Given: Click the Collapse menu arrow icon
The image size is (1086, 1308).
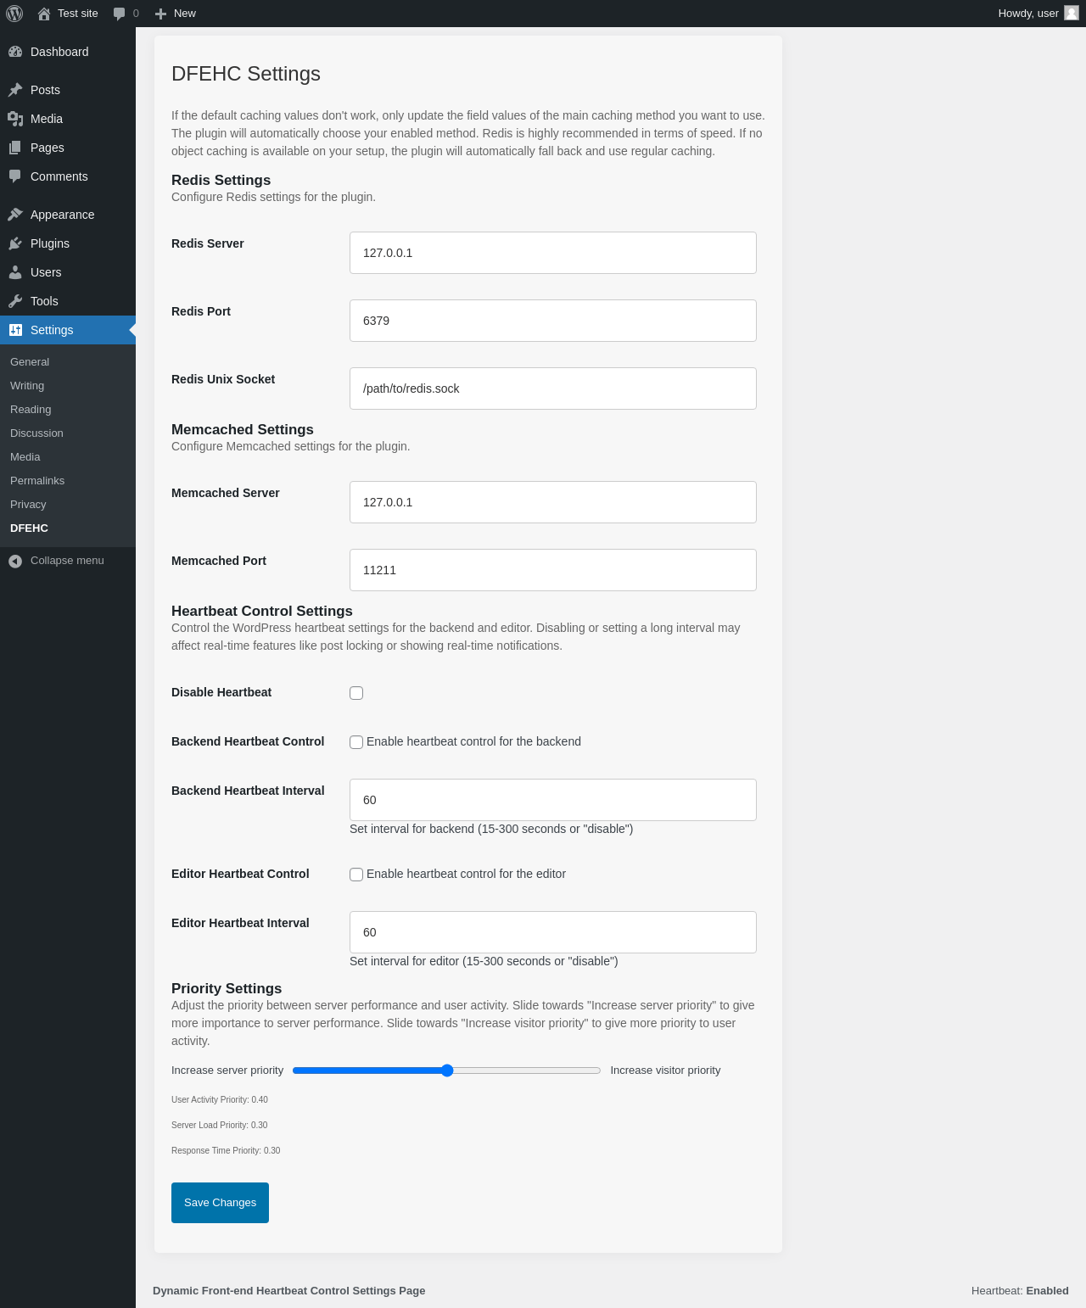Looking at the screenshot, I should 15,561.
